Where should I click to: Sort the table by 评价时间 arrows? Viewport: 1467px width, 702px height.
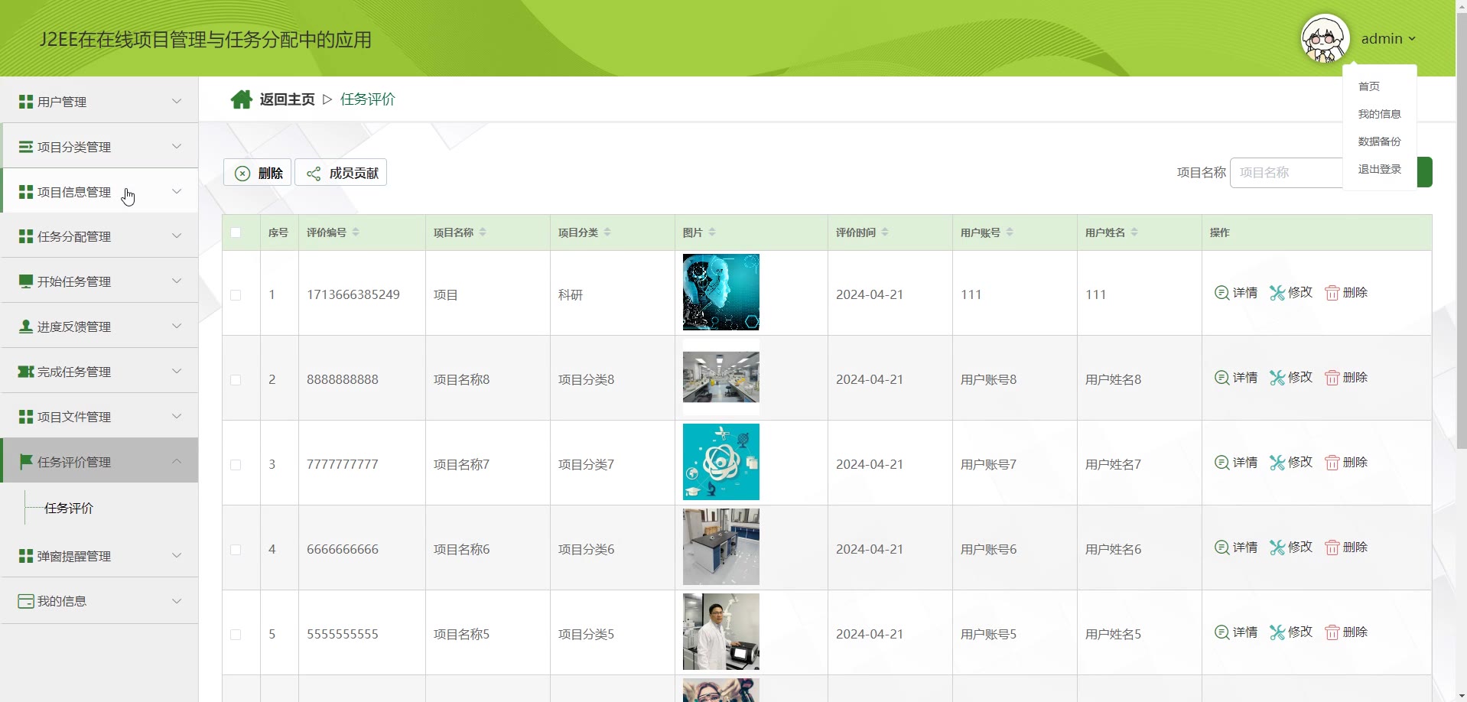pos(885,232)
